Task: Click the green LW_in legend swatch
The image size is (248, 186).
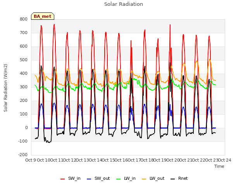Action: coord(119,179)
